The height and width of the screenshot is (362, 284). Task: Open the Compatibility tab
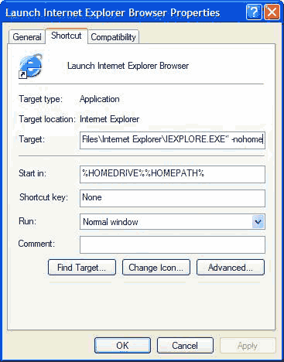click(x=114, y=37)
